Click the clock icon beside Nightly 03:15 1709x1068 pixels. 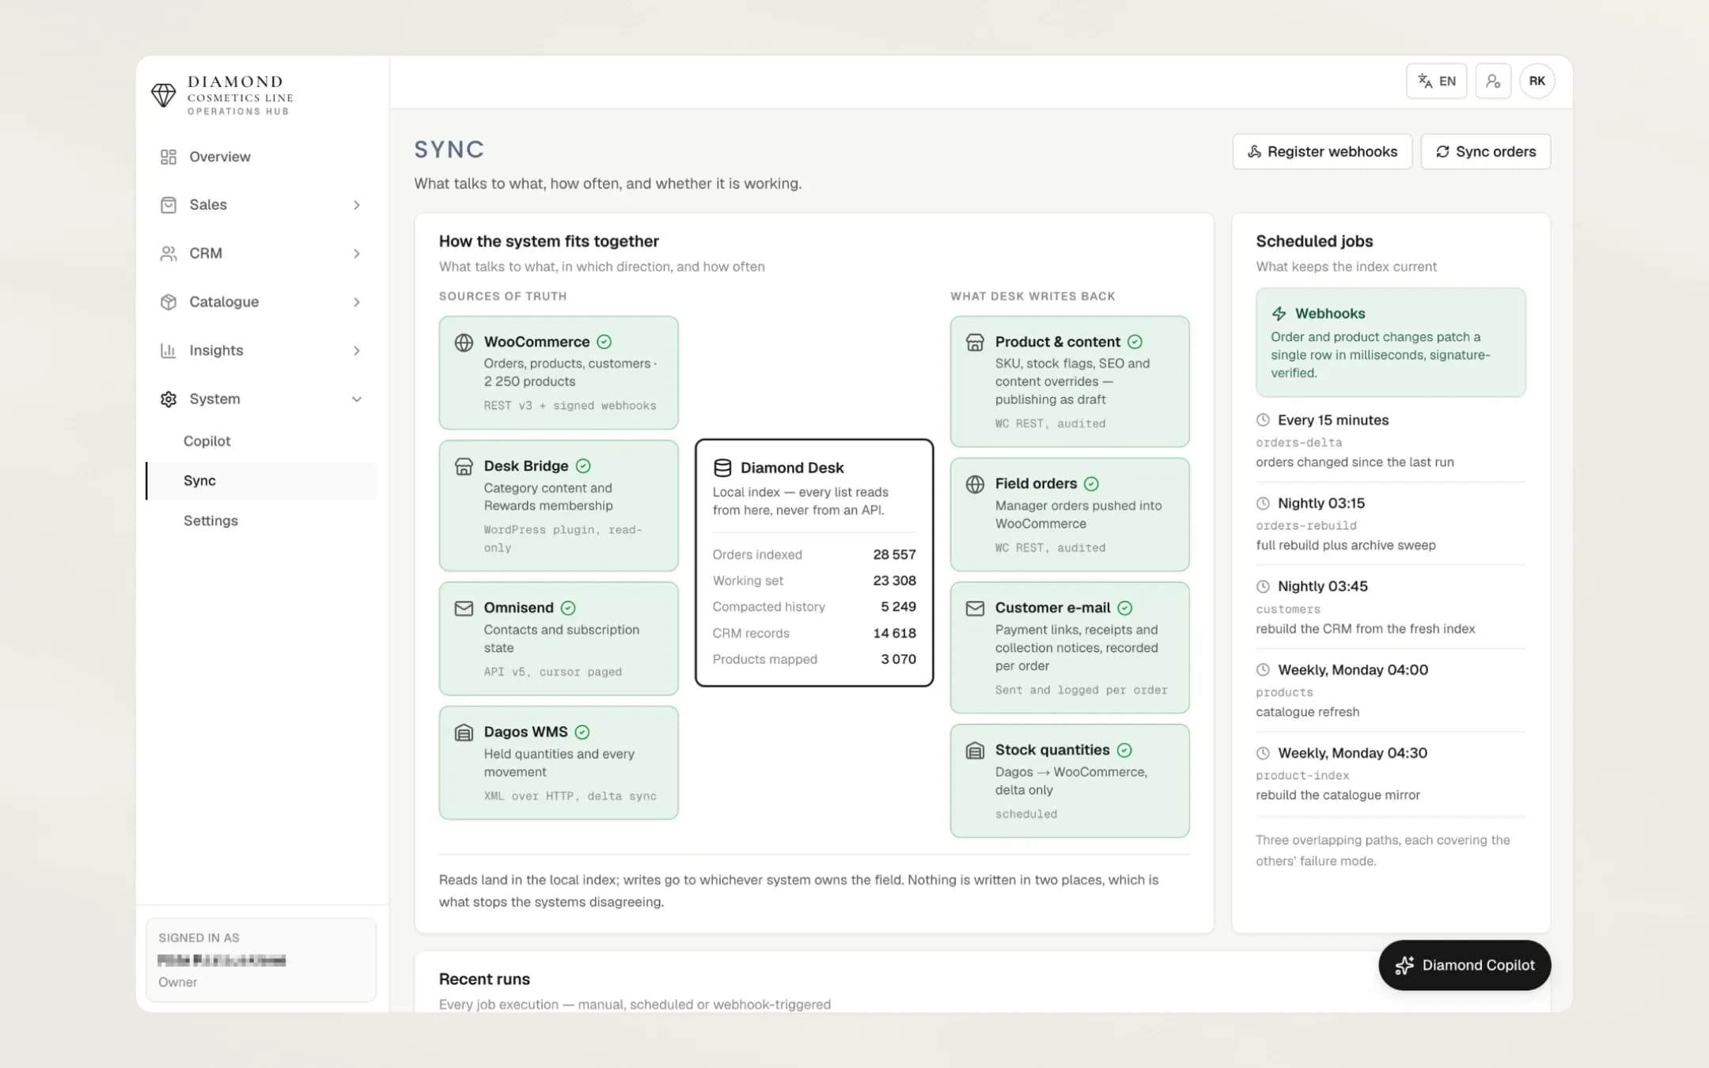click(1263, 503)
